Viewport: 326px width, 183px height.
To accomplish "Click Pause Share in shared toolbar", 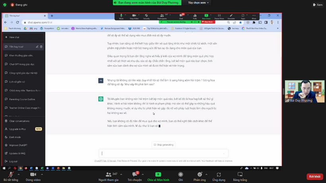I will 219,17.
